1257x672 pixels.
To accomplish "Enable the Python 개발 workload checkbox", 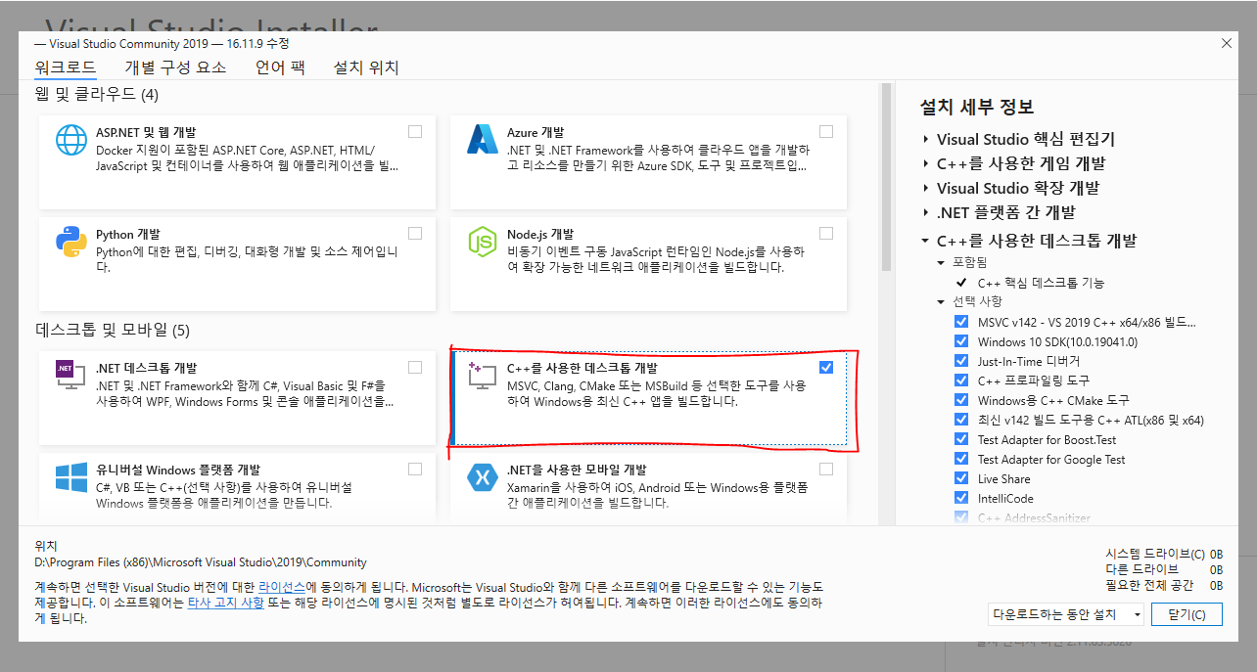I will (x=415, y=233).
